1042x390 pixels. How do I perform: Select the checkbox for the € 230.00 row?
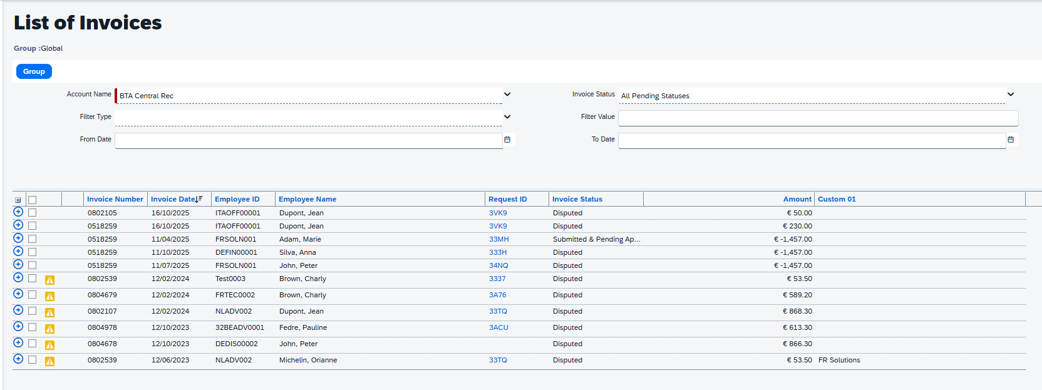coord(33,226)
